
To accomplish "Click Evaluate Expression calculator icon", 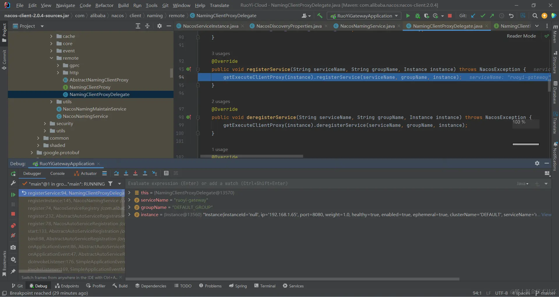I will [166, 173].
